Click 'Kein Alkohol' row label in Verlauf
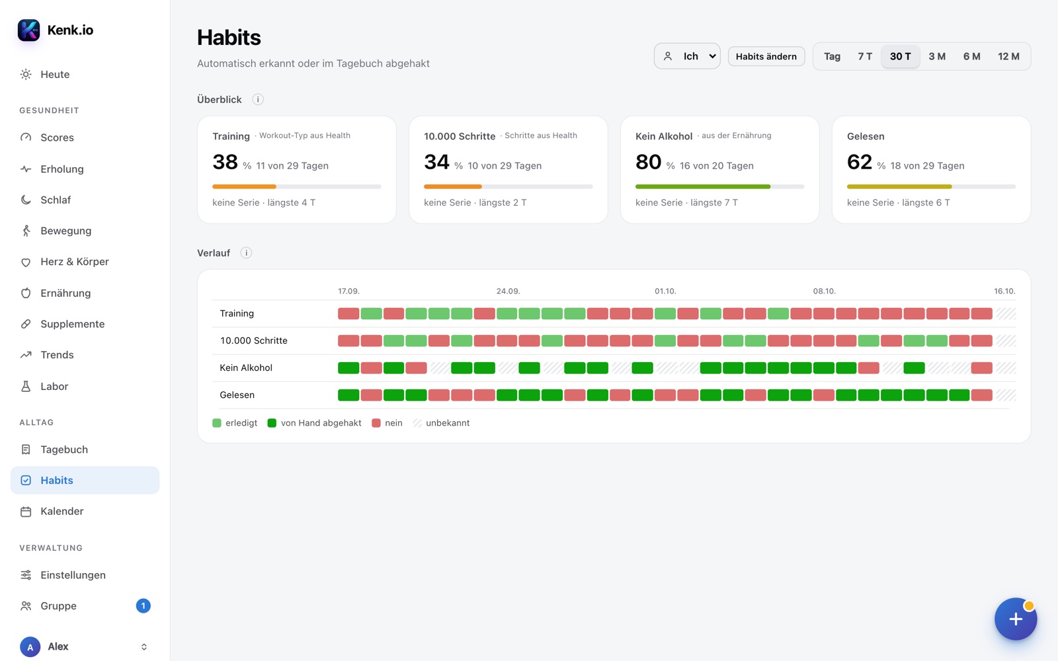Image resolution: width=1058 pixels, height=661 pixels. (246, 368)
